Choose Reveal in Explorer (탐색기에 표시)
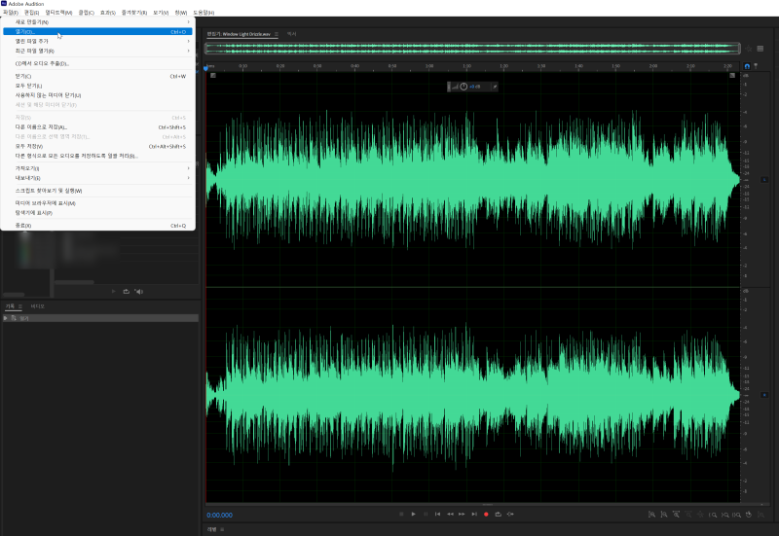779x536 pixels. point(97,213)
